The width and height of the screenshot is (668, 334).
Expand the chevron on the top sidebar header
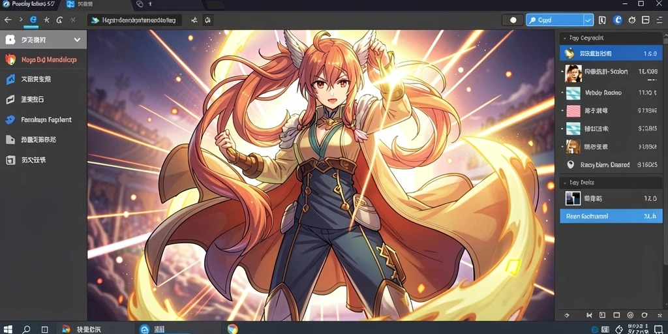[x=77, y=40]
